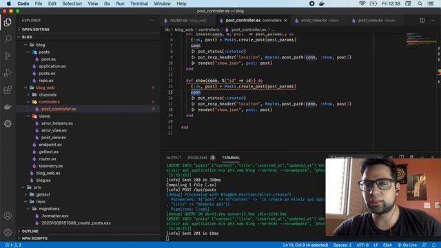Collapse the views folder
This screenshot has width=441, height=248.
pyautogui.click(x=44, y=116)
